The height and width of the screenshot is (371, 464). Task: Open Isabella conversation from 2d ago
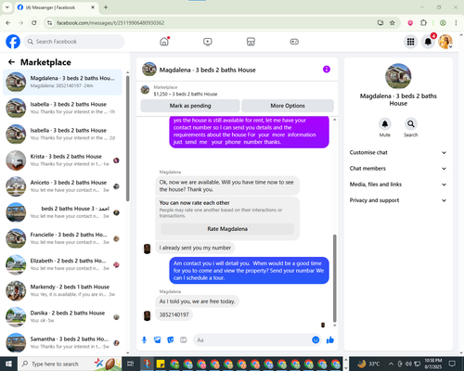[63, 134]
